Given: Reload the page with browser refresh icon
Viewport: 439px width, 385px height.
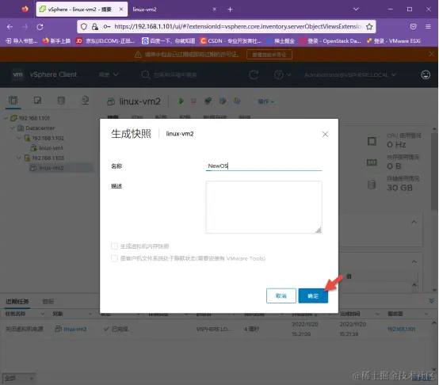Looking at the screenshot, I should click(40, 27).
